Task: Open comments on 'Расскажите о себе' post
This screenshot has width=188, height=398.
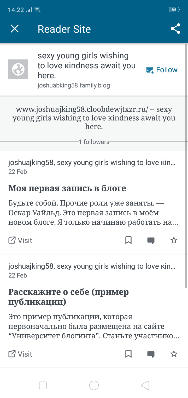Action: click(151, 355)
